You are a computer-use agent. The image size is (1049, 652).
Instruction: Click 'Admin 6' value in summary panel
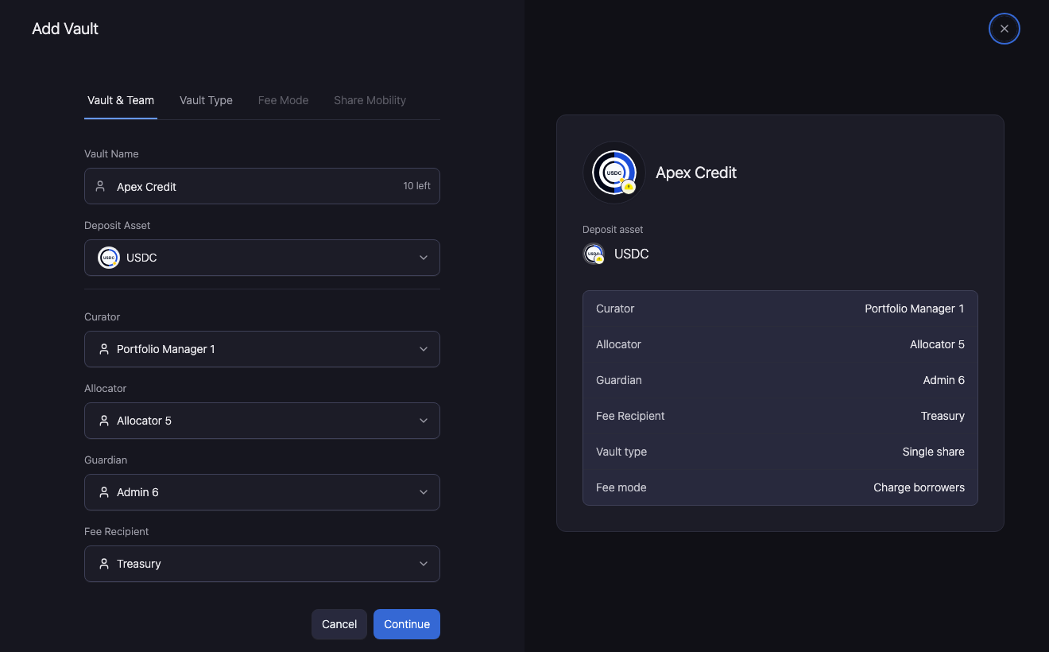pos(943,380)
